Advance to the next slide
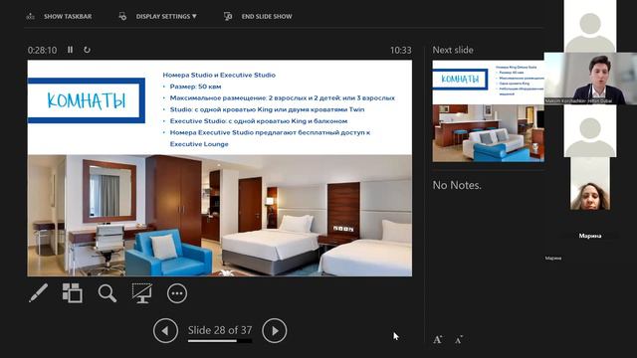Image resolution: width=637 pixels, height=358 pixels. 275,331
